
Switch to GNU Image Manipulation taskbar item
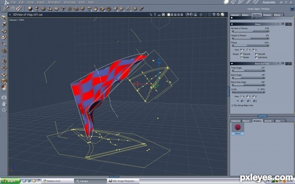click(x=123, y=181)
